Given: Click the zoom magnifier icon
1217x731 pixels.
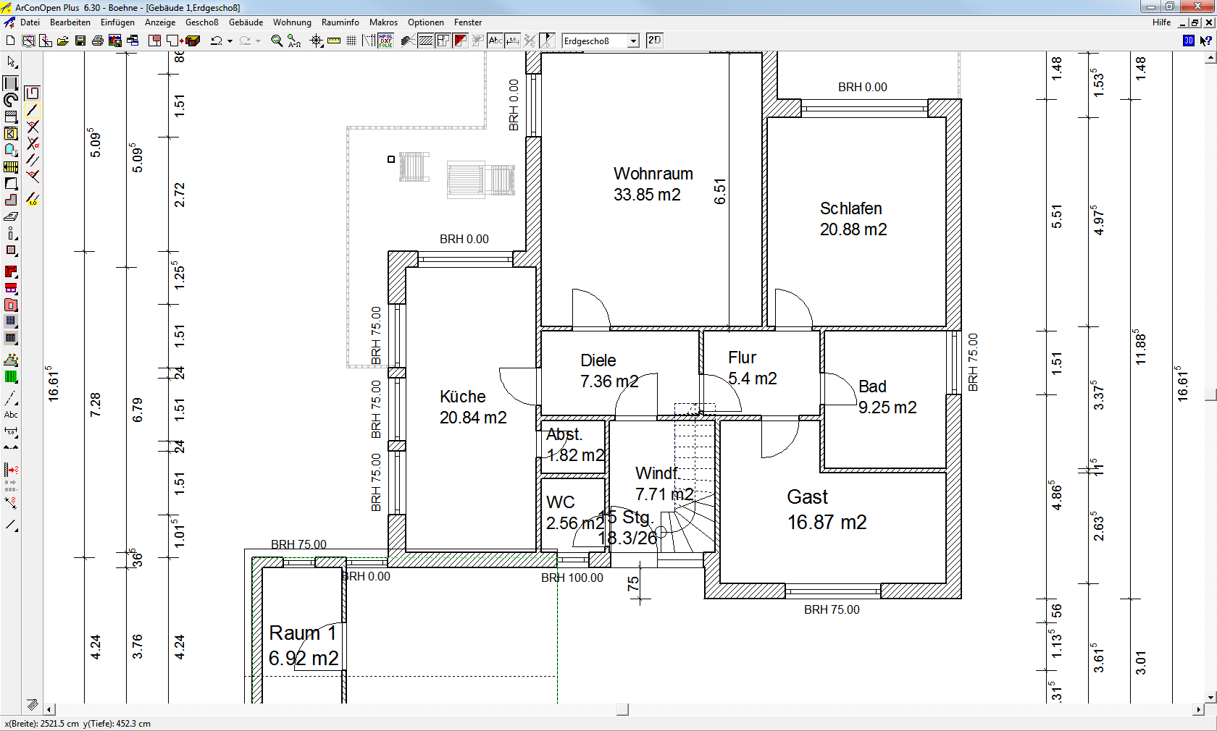Looking at the screenshot, I should coord(276,41).
